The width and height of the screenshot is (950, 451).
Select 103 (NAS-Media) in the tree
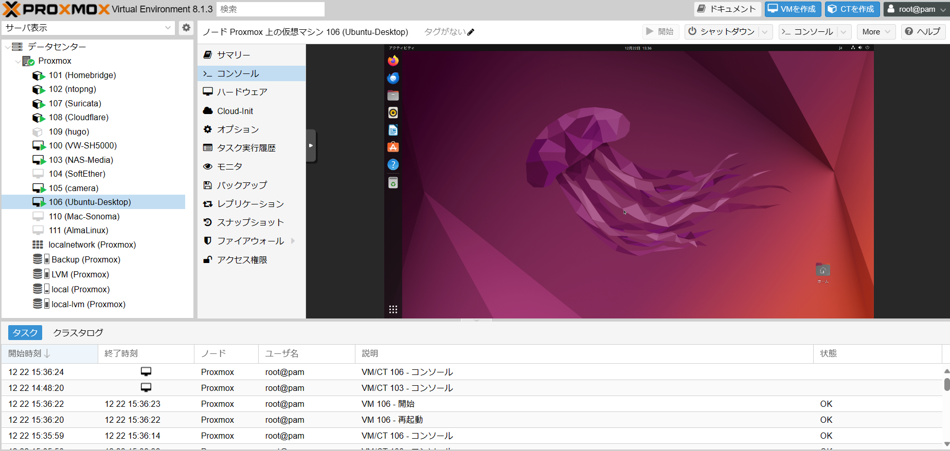(x=81, y=160)
